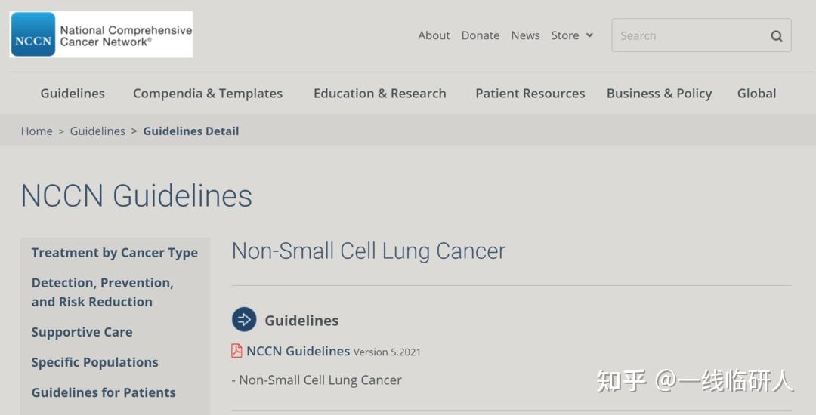Image resolution: width=816 pixels, height=415 pixels.
Task: Go to Home in breadcrumb
Action: tap(37, 131)
